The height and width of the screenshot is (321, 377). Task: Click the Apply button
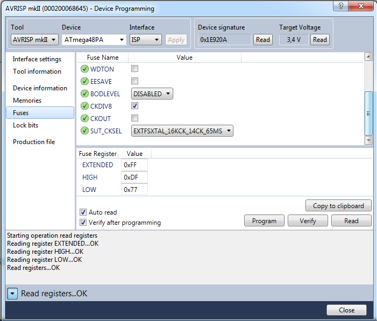(176, 40)
